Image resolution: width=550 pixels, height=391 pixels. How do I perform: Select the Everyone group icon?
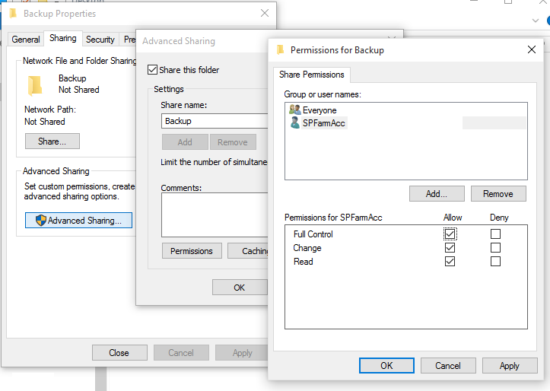click(x=294, y=110)
